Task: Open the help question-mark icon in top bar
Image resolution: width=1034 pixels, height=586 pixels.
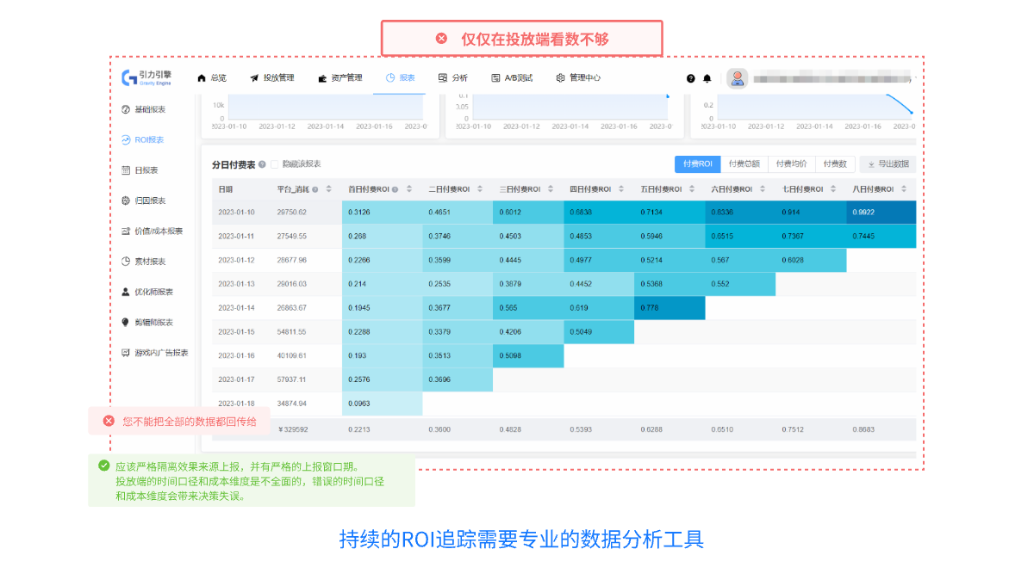Action: coord(690,78)
